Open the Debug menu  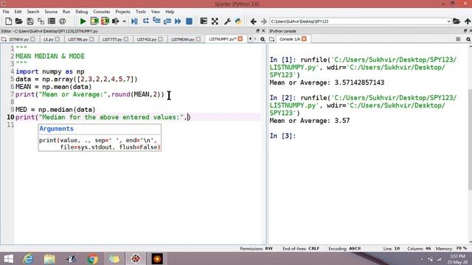tap(82, 12)
